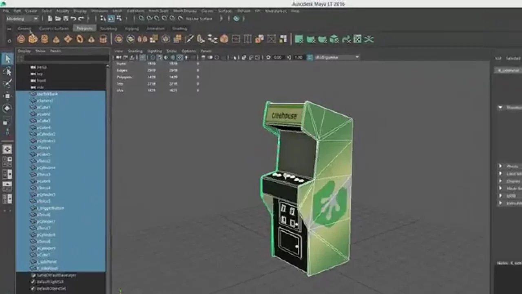The image size is (522, 294).
Task: Choose the Lasso select tool
Action: click(x=7, y=72)
